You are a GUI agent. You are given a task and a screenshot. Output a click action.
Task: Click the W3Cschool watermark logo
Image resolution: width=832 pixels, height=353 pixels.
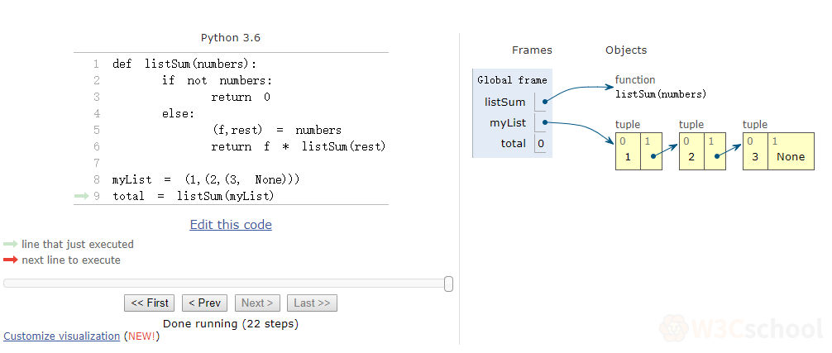(x=743, y=327)
